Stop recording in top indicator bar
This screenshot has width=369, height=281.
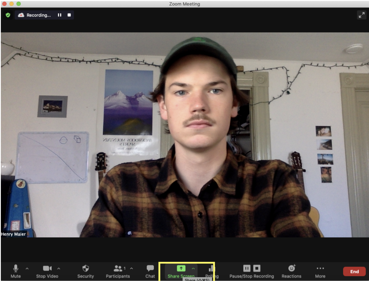click(x=69, y=15)
